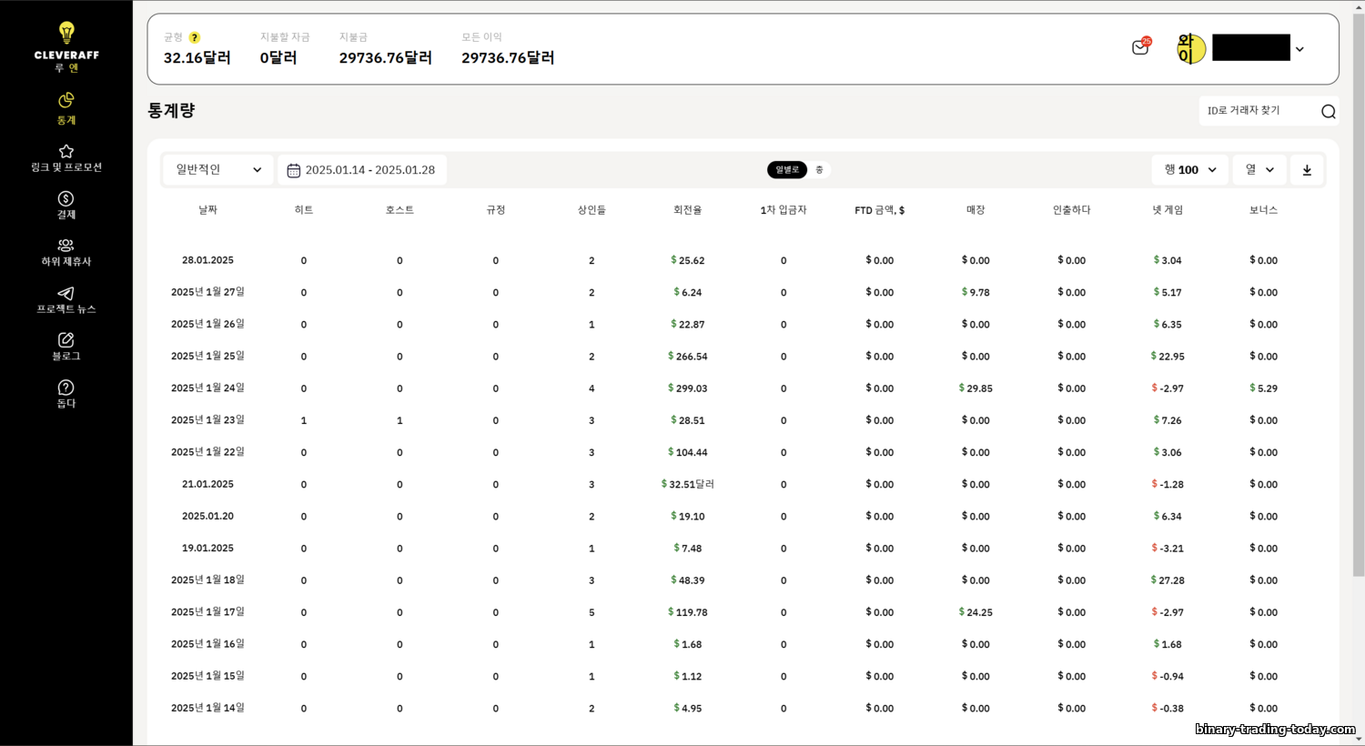Image resolution: width=1365 pixels, height=746 pixels.
Task: Select the 21.01.2025 date cell
Action: [207, 484]
